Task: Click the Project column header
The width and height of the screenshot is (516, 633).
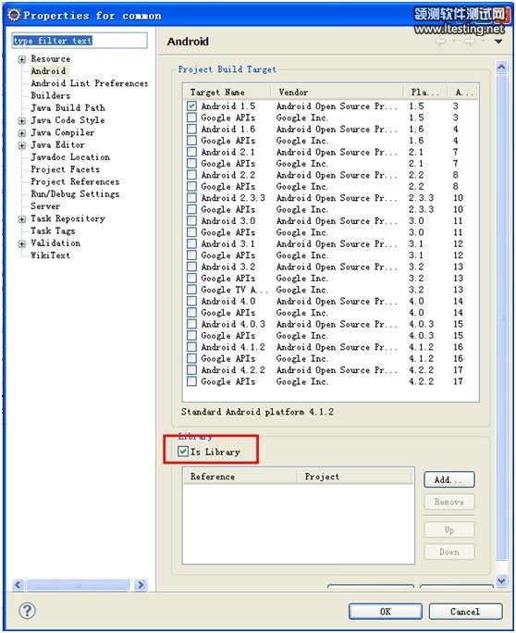Action: tap(355, 477)
